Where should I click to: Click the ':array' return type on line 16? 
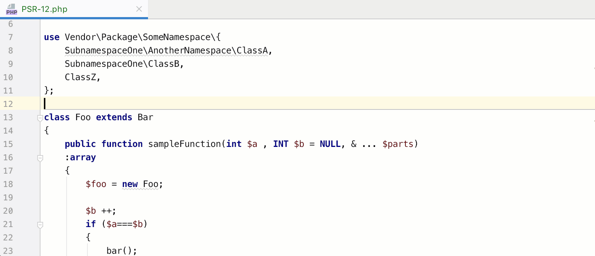click(80, 157)
